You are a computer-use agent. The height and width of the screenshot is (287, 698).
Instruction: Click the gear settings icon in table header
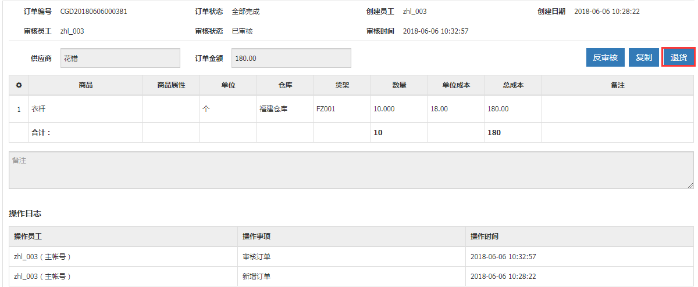point(19,85)
